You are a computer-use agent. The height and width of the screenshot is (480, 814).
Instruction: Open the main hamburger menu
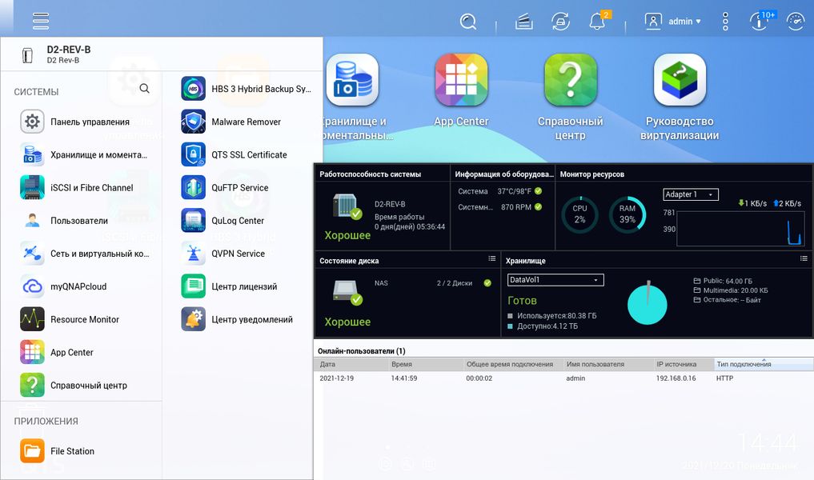[41, 21]
